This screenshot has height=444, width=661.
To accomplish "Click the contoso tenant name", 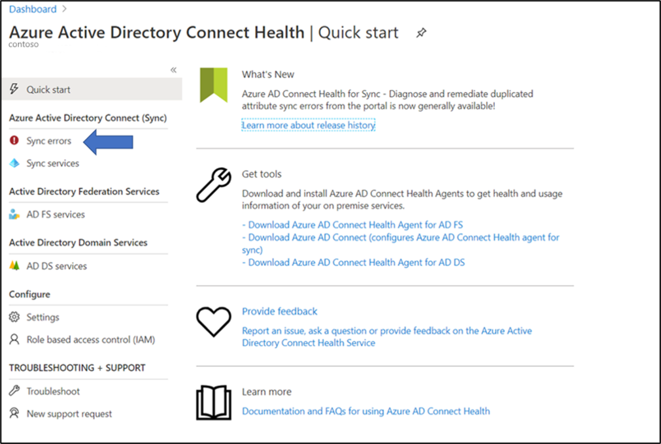I will tap(24, 44).
